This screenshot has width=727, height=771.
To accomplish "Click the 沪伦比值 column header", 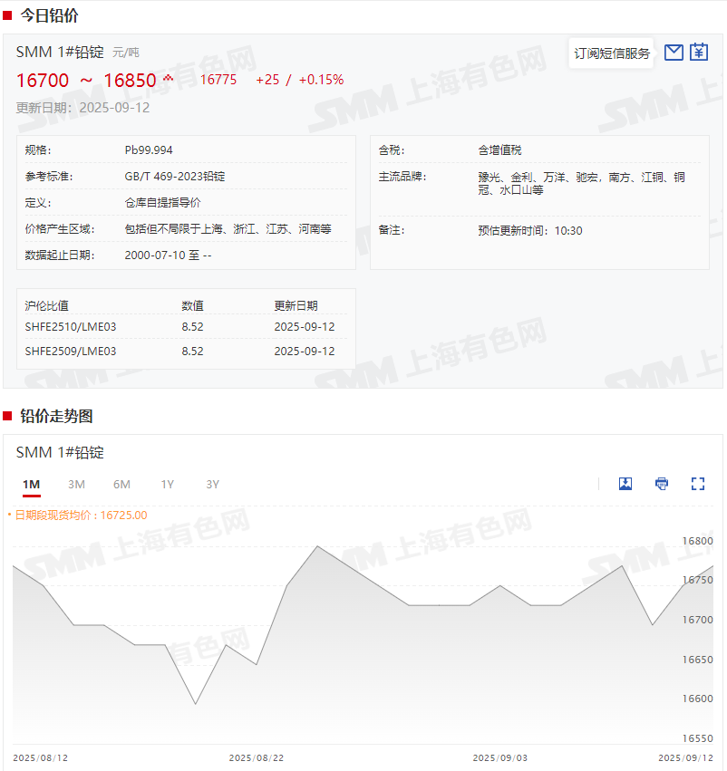I will point(47,306).
